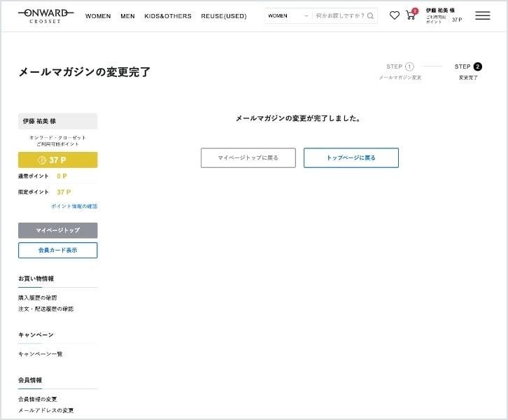508x420 pixels.
Task: Open 購入履歴の確認 link
Action: (38, 297)
